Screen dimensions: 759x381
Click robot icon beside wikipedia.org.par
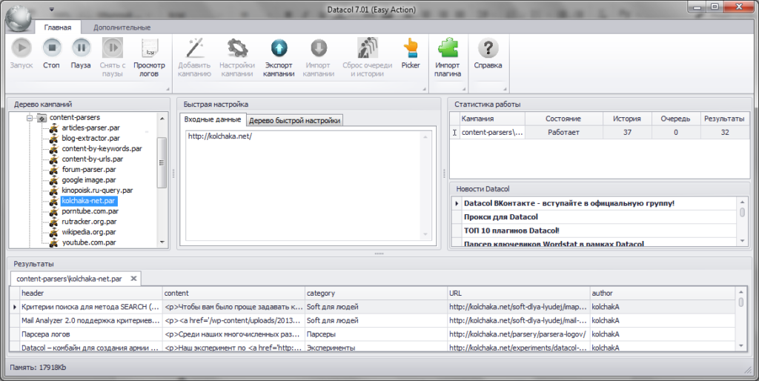point(53,232)
